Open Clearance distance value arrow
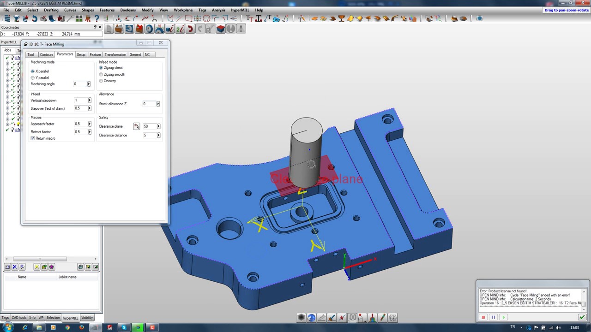Screen dimensions: 591x332 point(158,135)
